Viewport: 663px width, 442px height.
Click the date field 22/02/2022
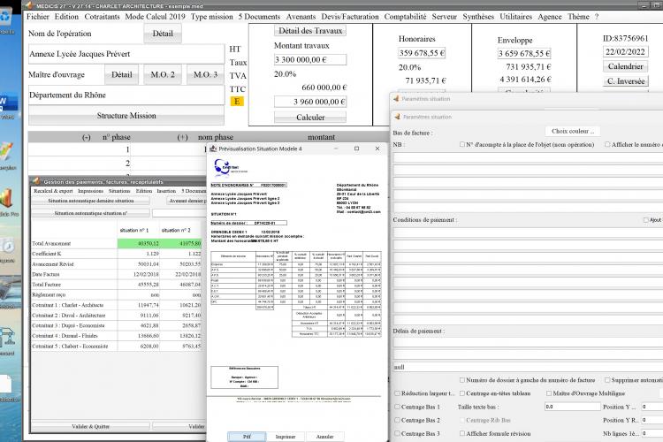[625, 52]
